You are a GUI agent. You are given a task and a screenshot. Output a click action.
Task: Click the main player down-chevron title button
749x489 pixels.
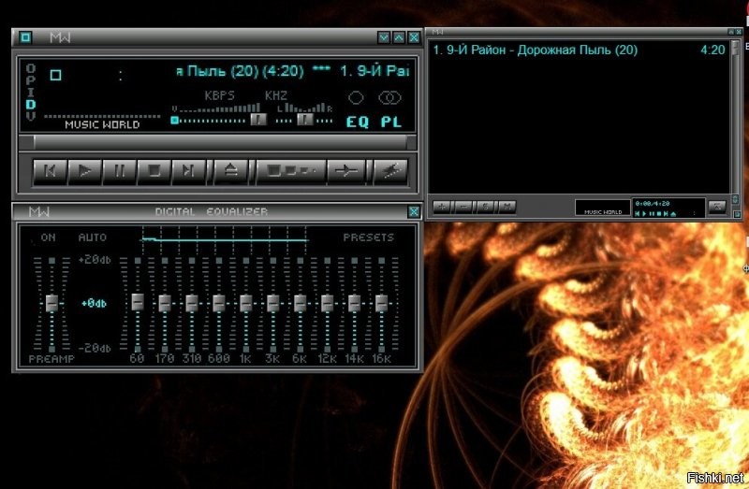(384, 37)
